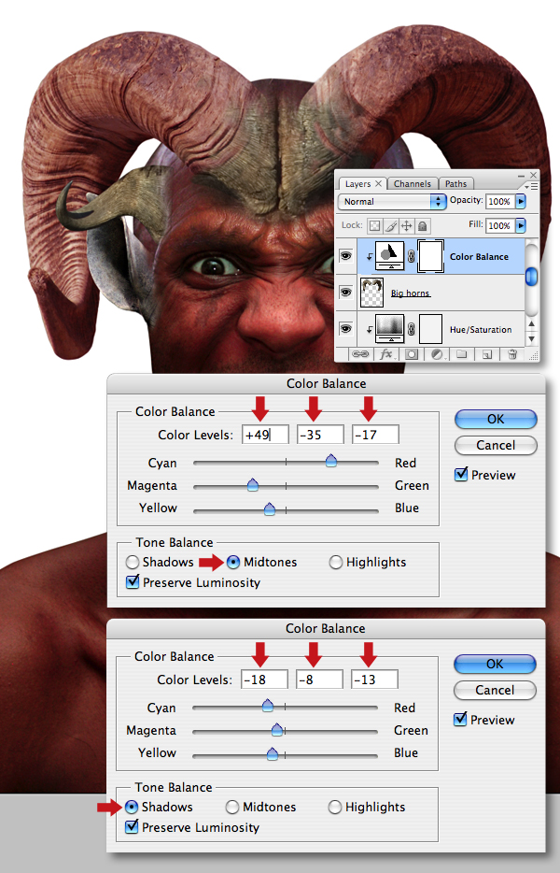Toggle Preserve Luminosity in upper dialog
This screenshot has width=560, height=873.
pyautogui.click(x=133, y=581)
